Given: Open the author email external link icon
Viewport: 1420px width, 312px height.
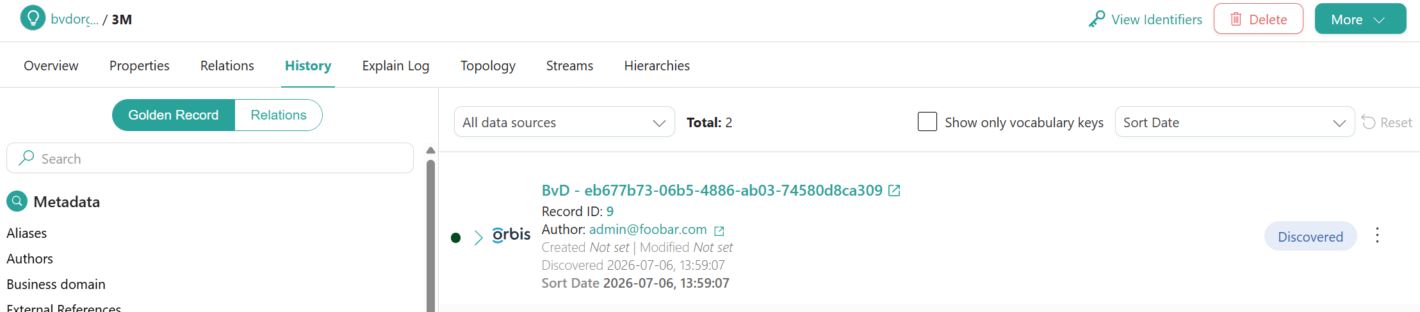Looking at the screenshot, I should click(x=719, y=231).
